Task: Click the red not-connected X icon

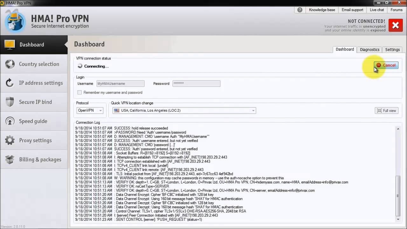Action: pyautogui.click(x=396, y=25)
